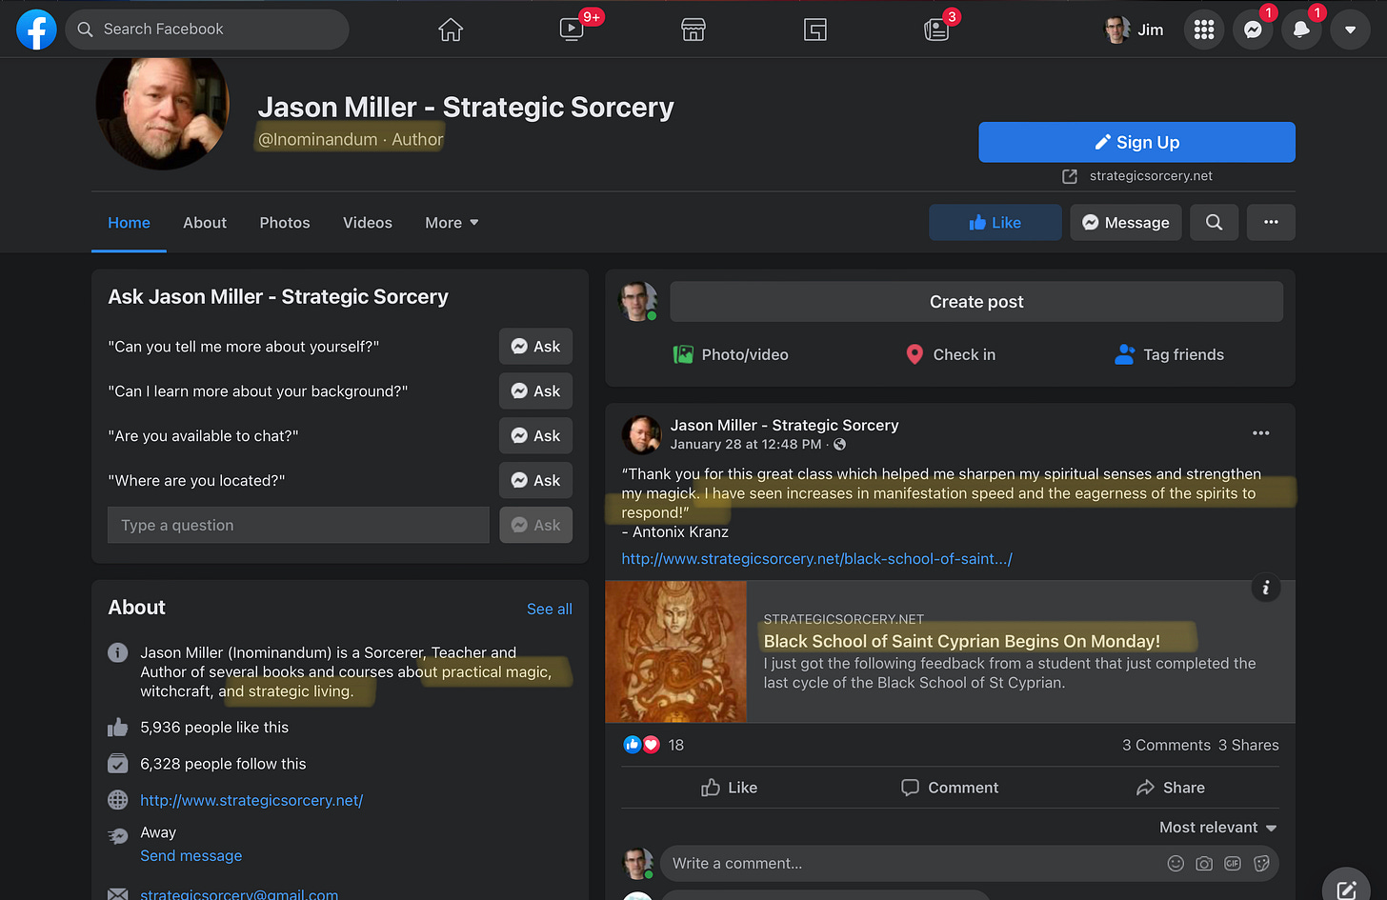Click the post Share button
1387x900 pixels.
click(1171, 788)
